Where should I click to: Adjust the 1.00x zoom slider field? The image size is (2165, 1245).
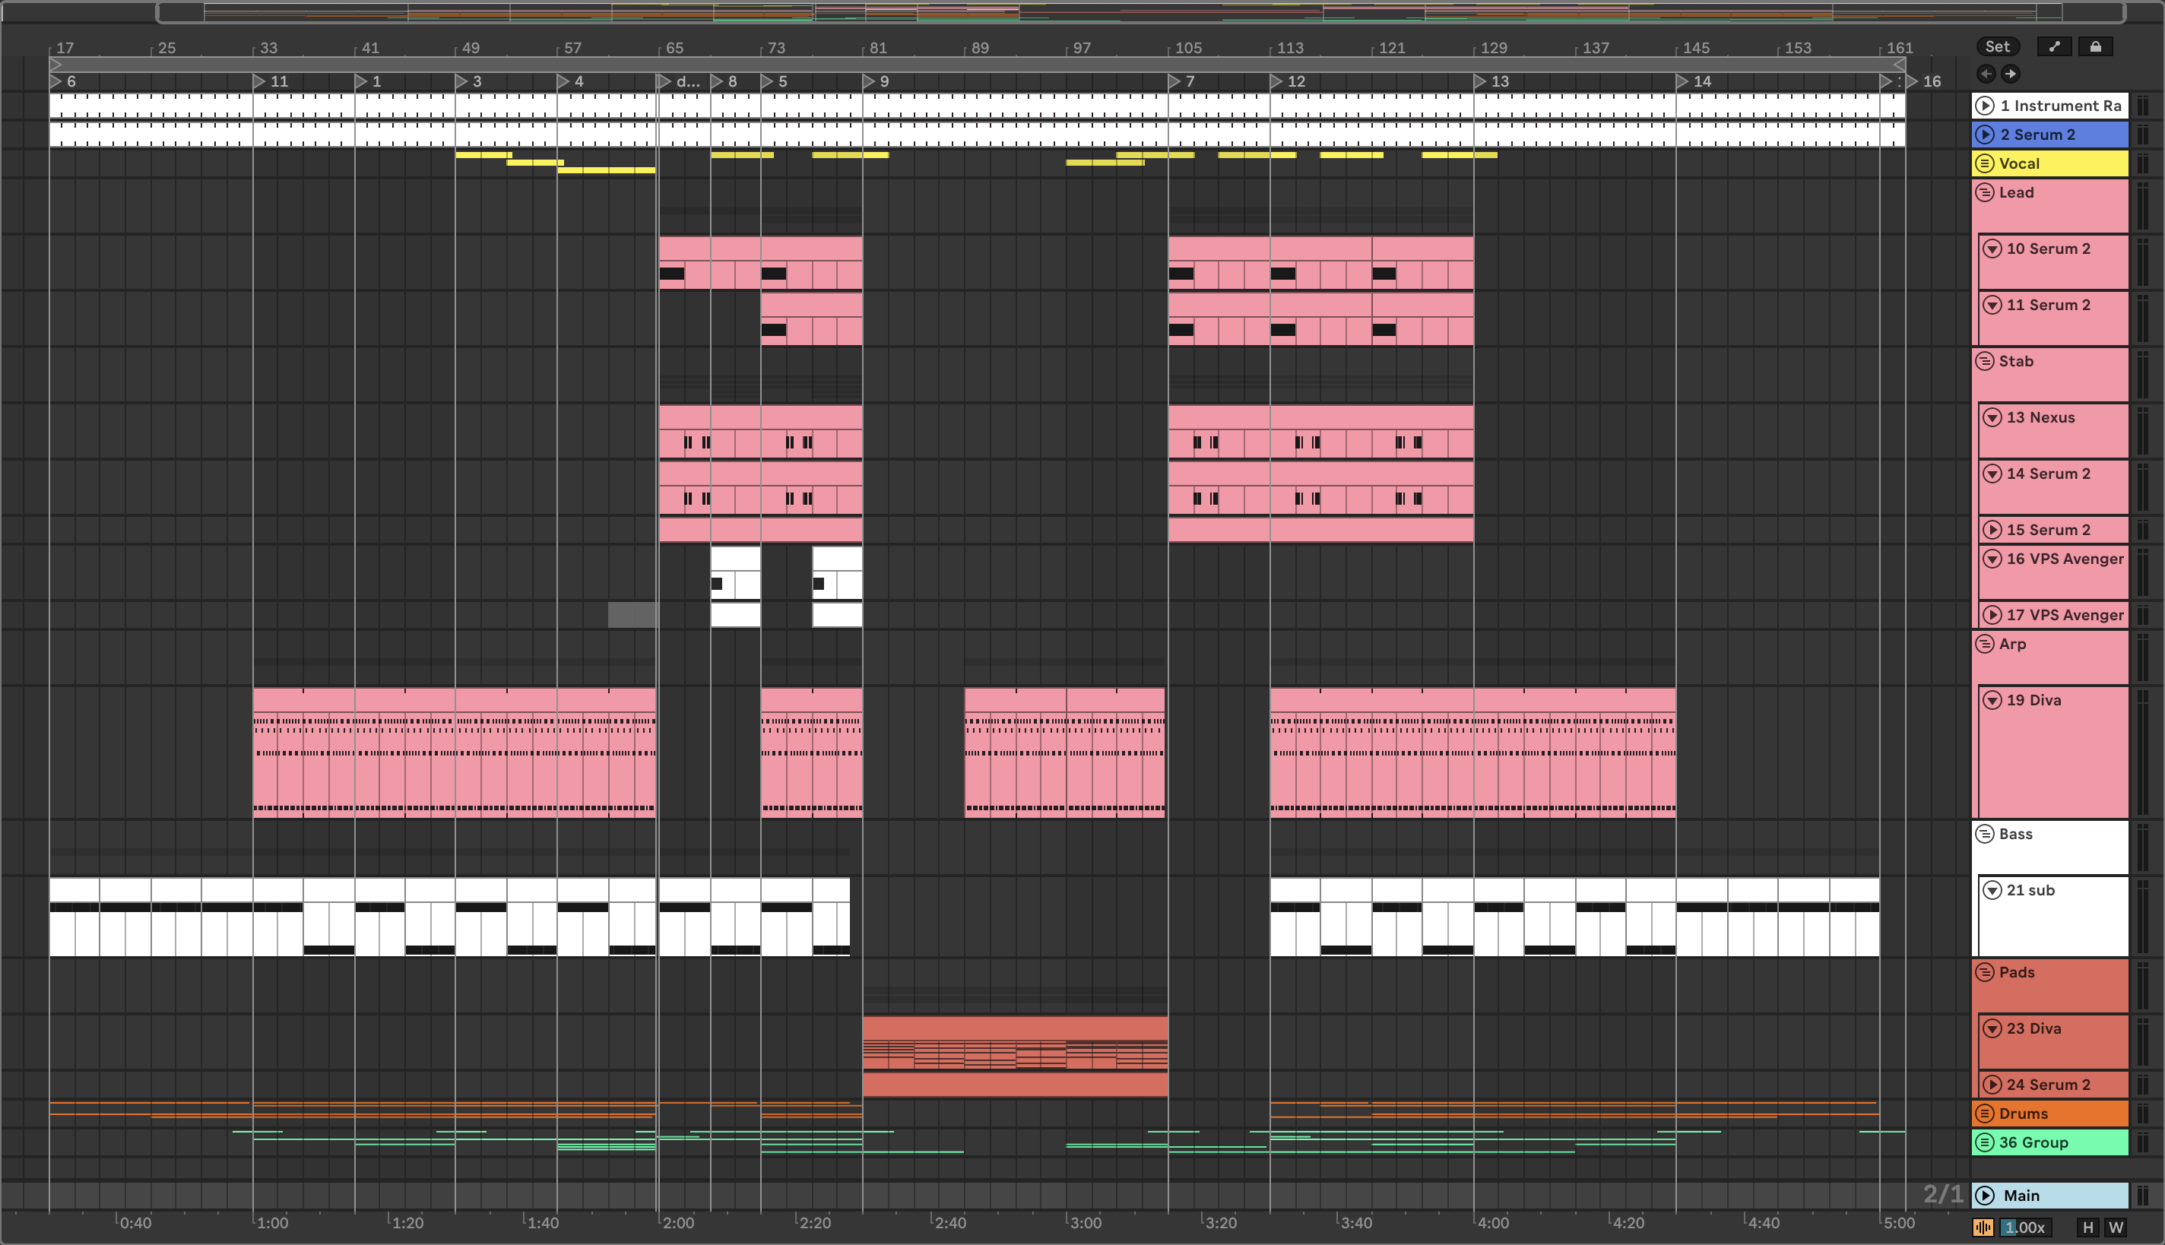point(2025,1228)
